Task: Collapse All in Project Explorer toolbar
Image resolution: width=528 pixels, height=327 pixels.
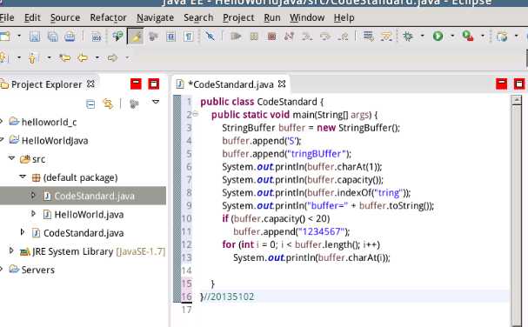Action: [x=90, y=103]
